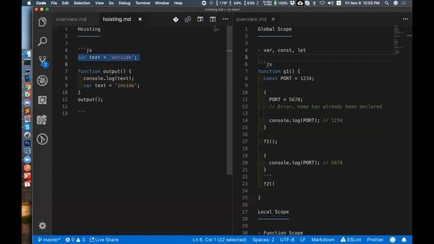Open the Go menu

pyautogui.click(x=111, y=3)
